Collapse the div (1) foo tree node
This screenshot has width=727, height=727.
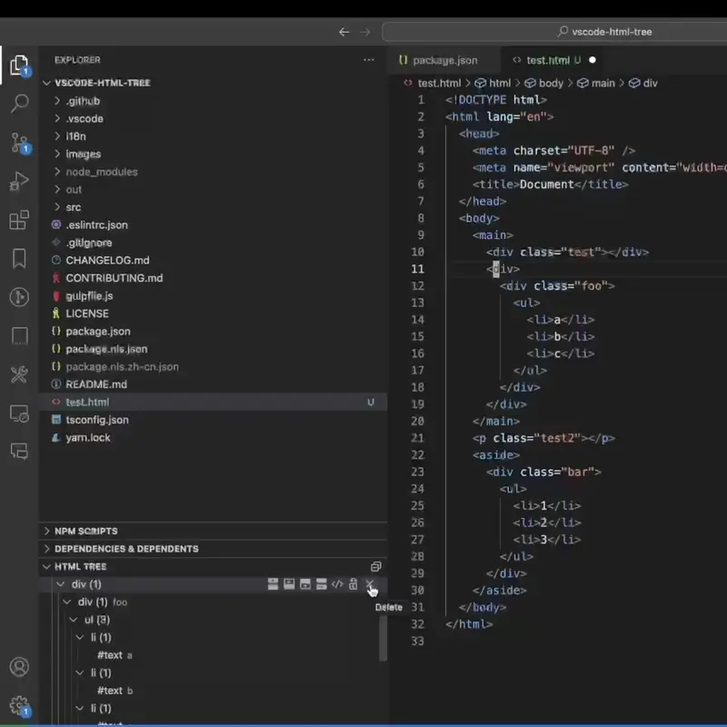(x=67, y=602)
